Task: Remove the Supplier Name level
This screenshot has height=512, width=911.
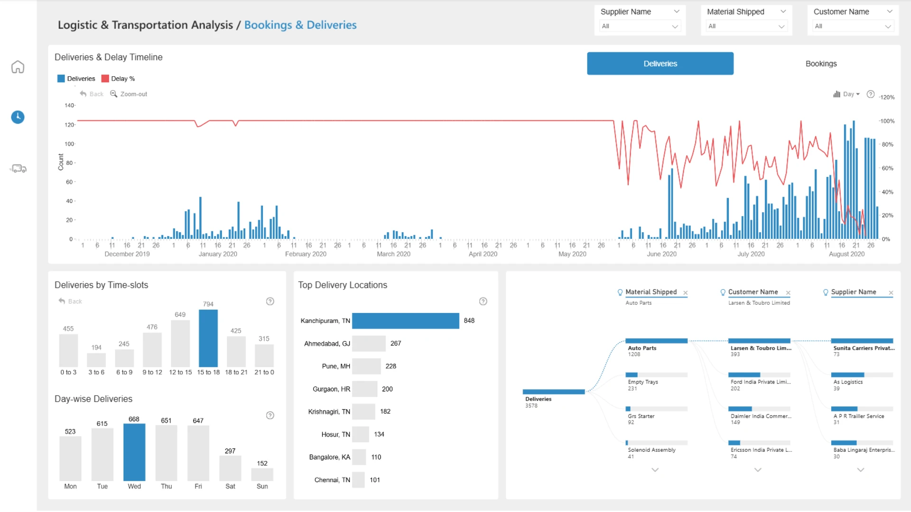Action: [x=891, y=293]
